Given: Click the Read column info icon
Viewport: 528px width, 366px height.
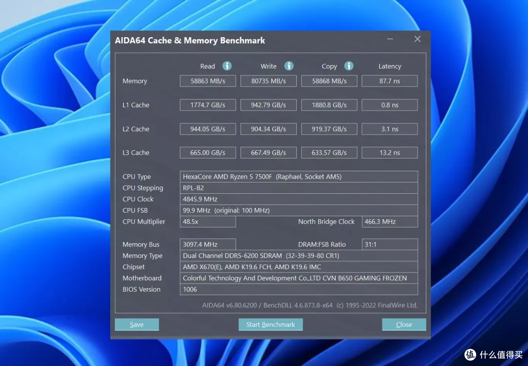Looking at the screenshot, I should coord(227,66).
